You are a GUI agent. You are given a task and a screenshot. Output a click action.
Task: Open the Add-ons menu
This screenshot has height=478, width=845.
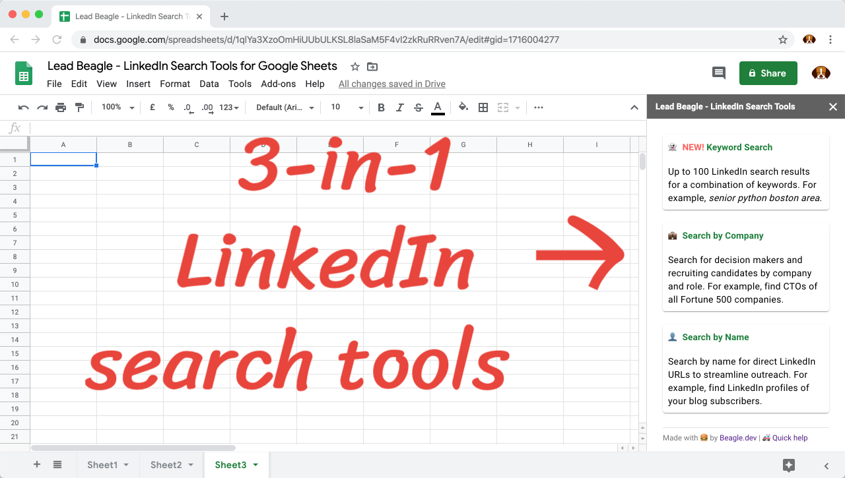pyautogui.click(x=279, y=84)
